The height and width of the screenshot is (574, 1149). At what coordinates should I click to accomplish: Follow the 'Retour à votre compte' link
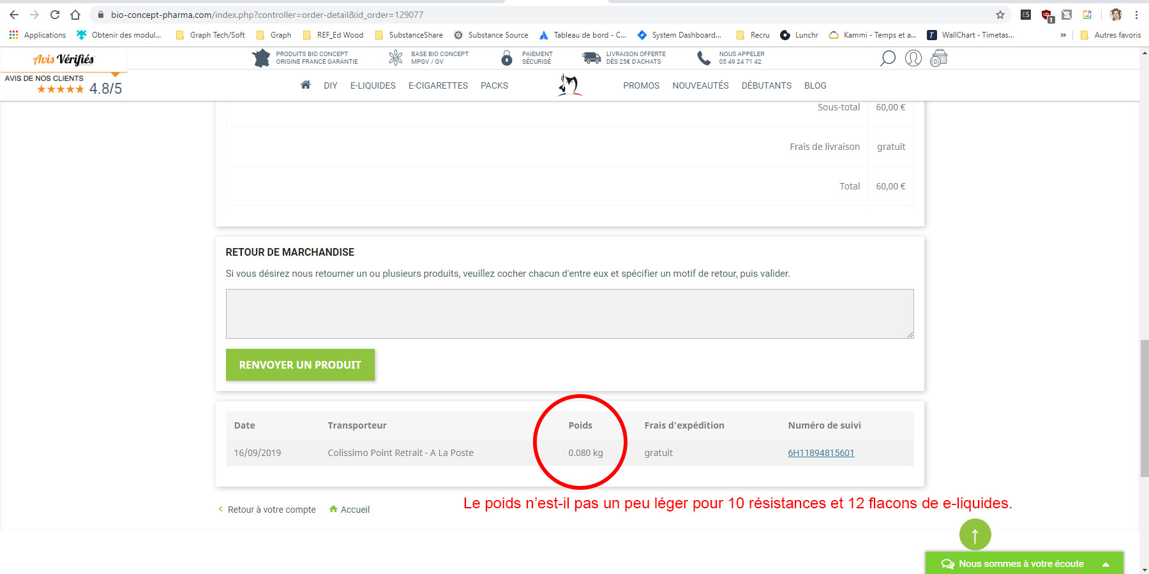pos(271,510)
